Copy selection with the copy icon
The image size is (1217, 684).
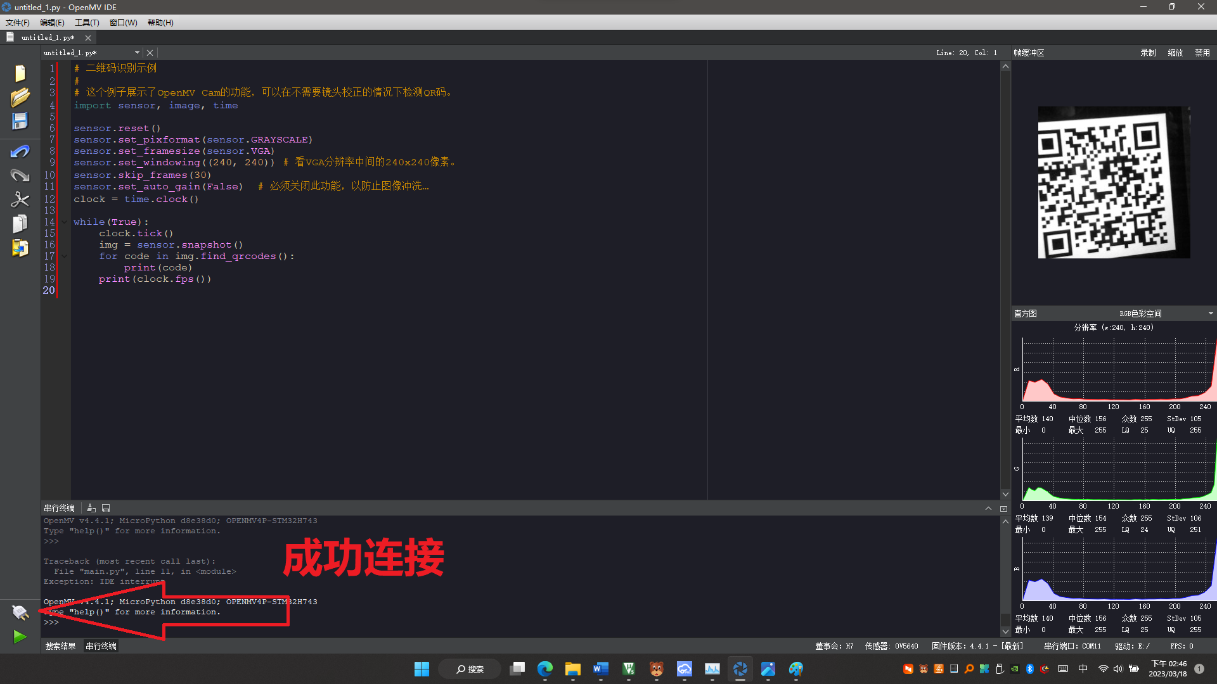click(x=20, y=224)
